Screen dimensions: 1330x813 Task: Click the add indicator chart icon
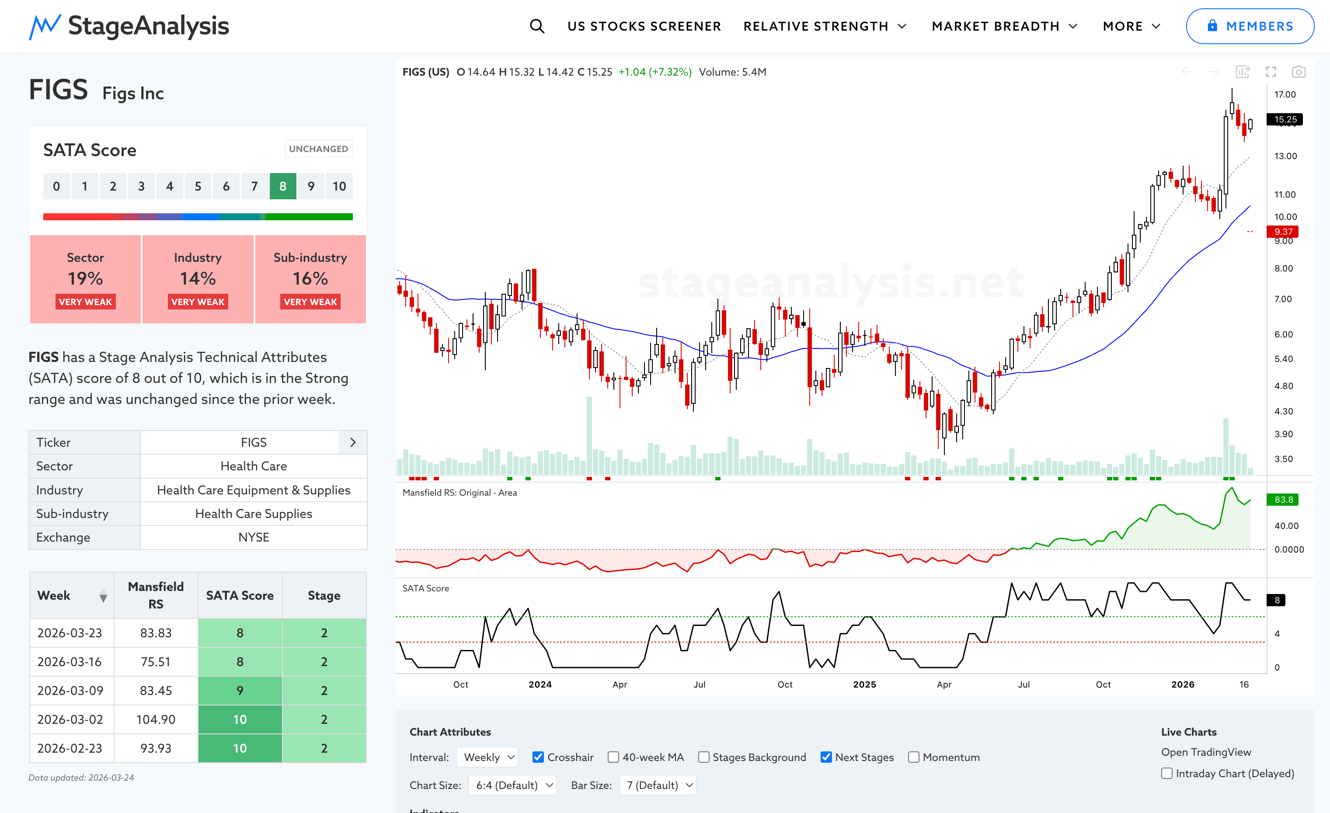(1243, 72)
